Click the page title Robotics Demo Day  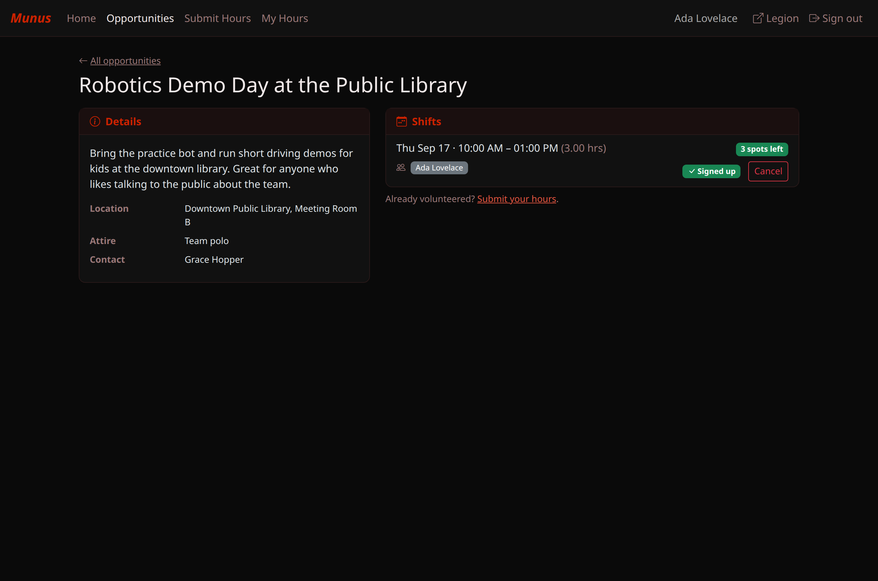(x=273, y=85)
